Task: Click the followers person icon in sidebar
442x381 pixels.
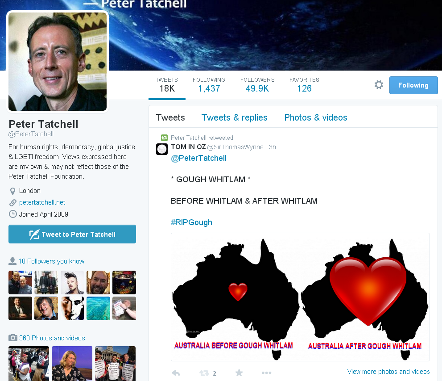Action: coord(12,261)
